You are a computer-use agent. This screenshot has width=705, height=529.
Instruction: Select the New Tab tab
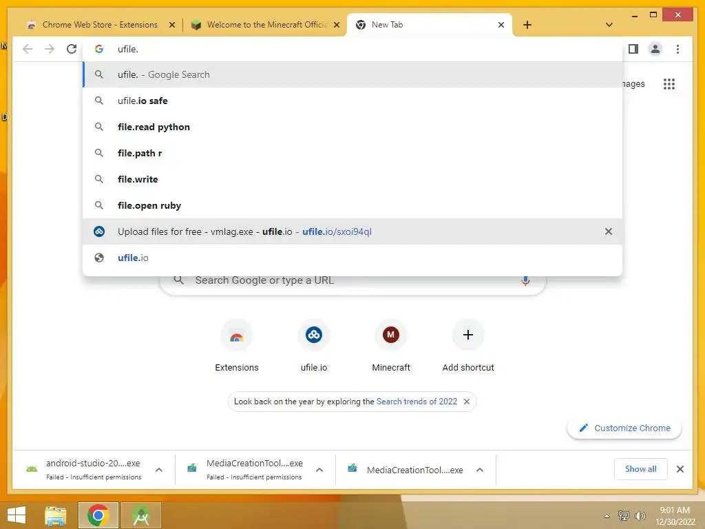pyautogui.click(x=430, y=25)
